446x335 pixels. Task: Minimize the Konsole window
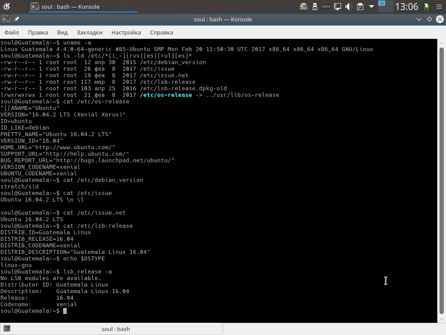click(x=419, y=19)
